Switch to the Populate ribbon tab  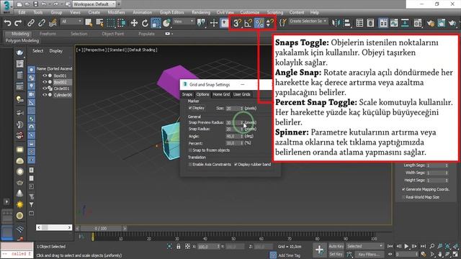tap(146, 34)
